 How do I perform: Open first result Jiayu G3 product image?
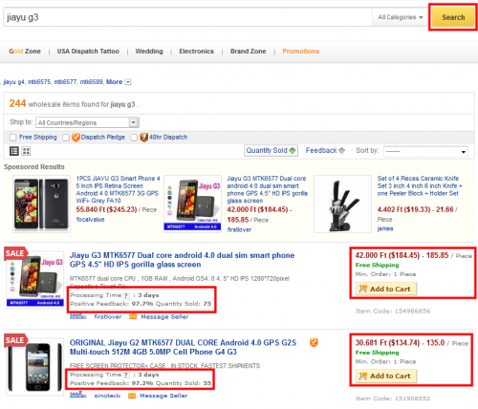click(x=35, y=279)
